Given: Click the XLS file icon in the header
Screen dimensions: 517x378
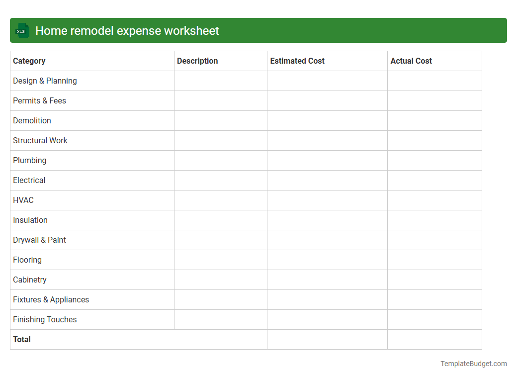Looking at the screenshot, I should tap(22, 30).
